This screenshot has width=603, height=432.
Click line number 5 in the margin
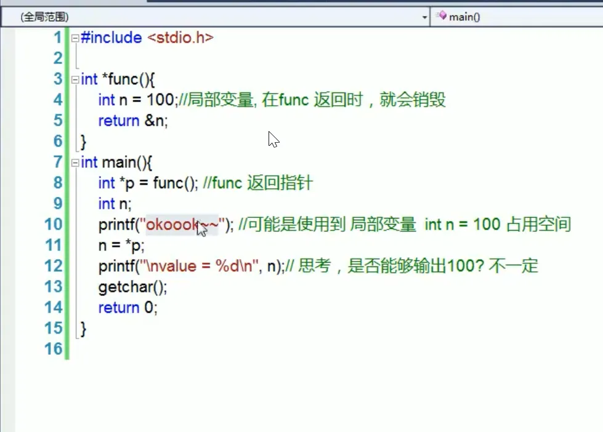pyautogui.click(x=57, y=121)
